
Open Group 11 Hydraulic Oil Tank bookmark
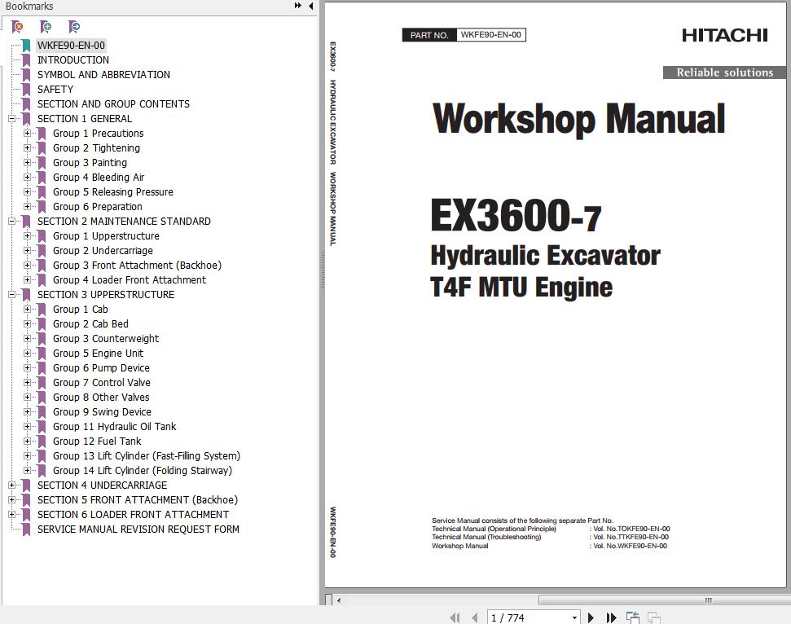[115, 426]
